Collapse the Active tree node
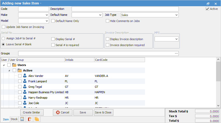 [9, 70]
